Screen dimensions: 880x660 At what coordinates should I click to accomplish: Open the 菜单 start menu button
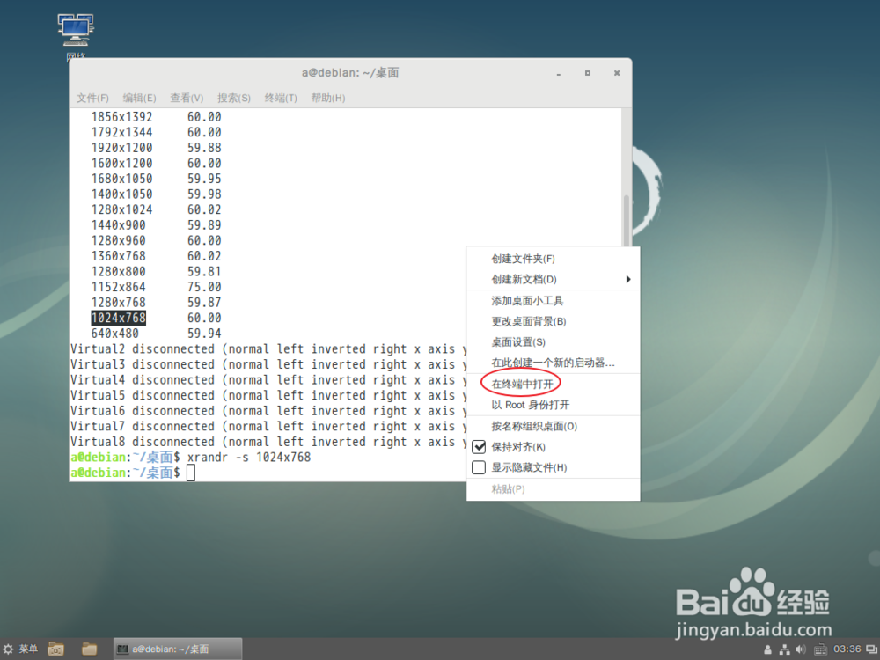coord(20,649)
